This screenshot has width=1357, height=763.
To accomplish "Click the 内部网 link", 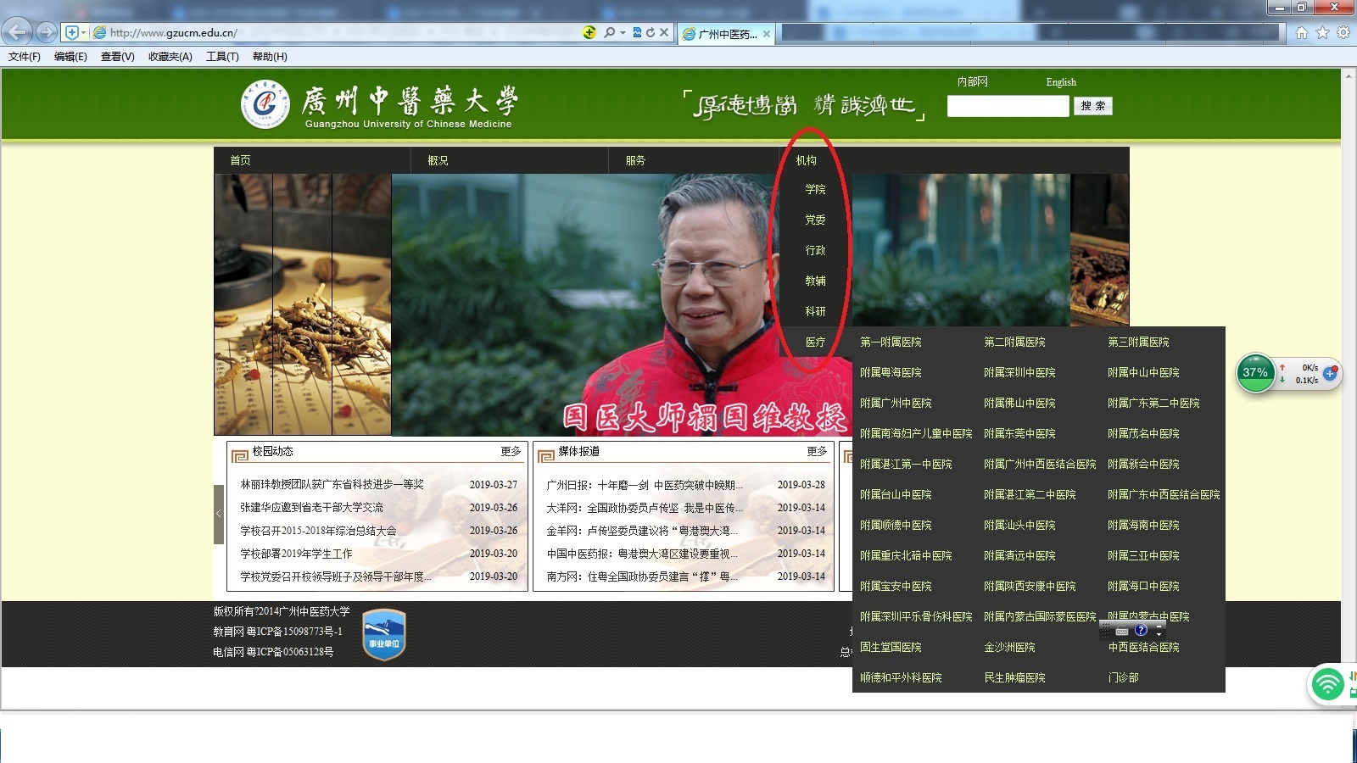I will 972,82.
